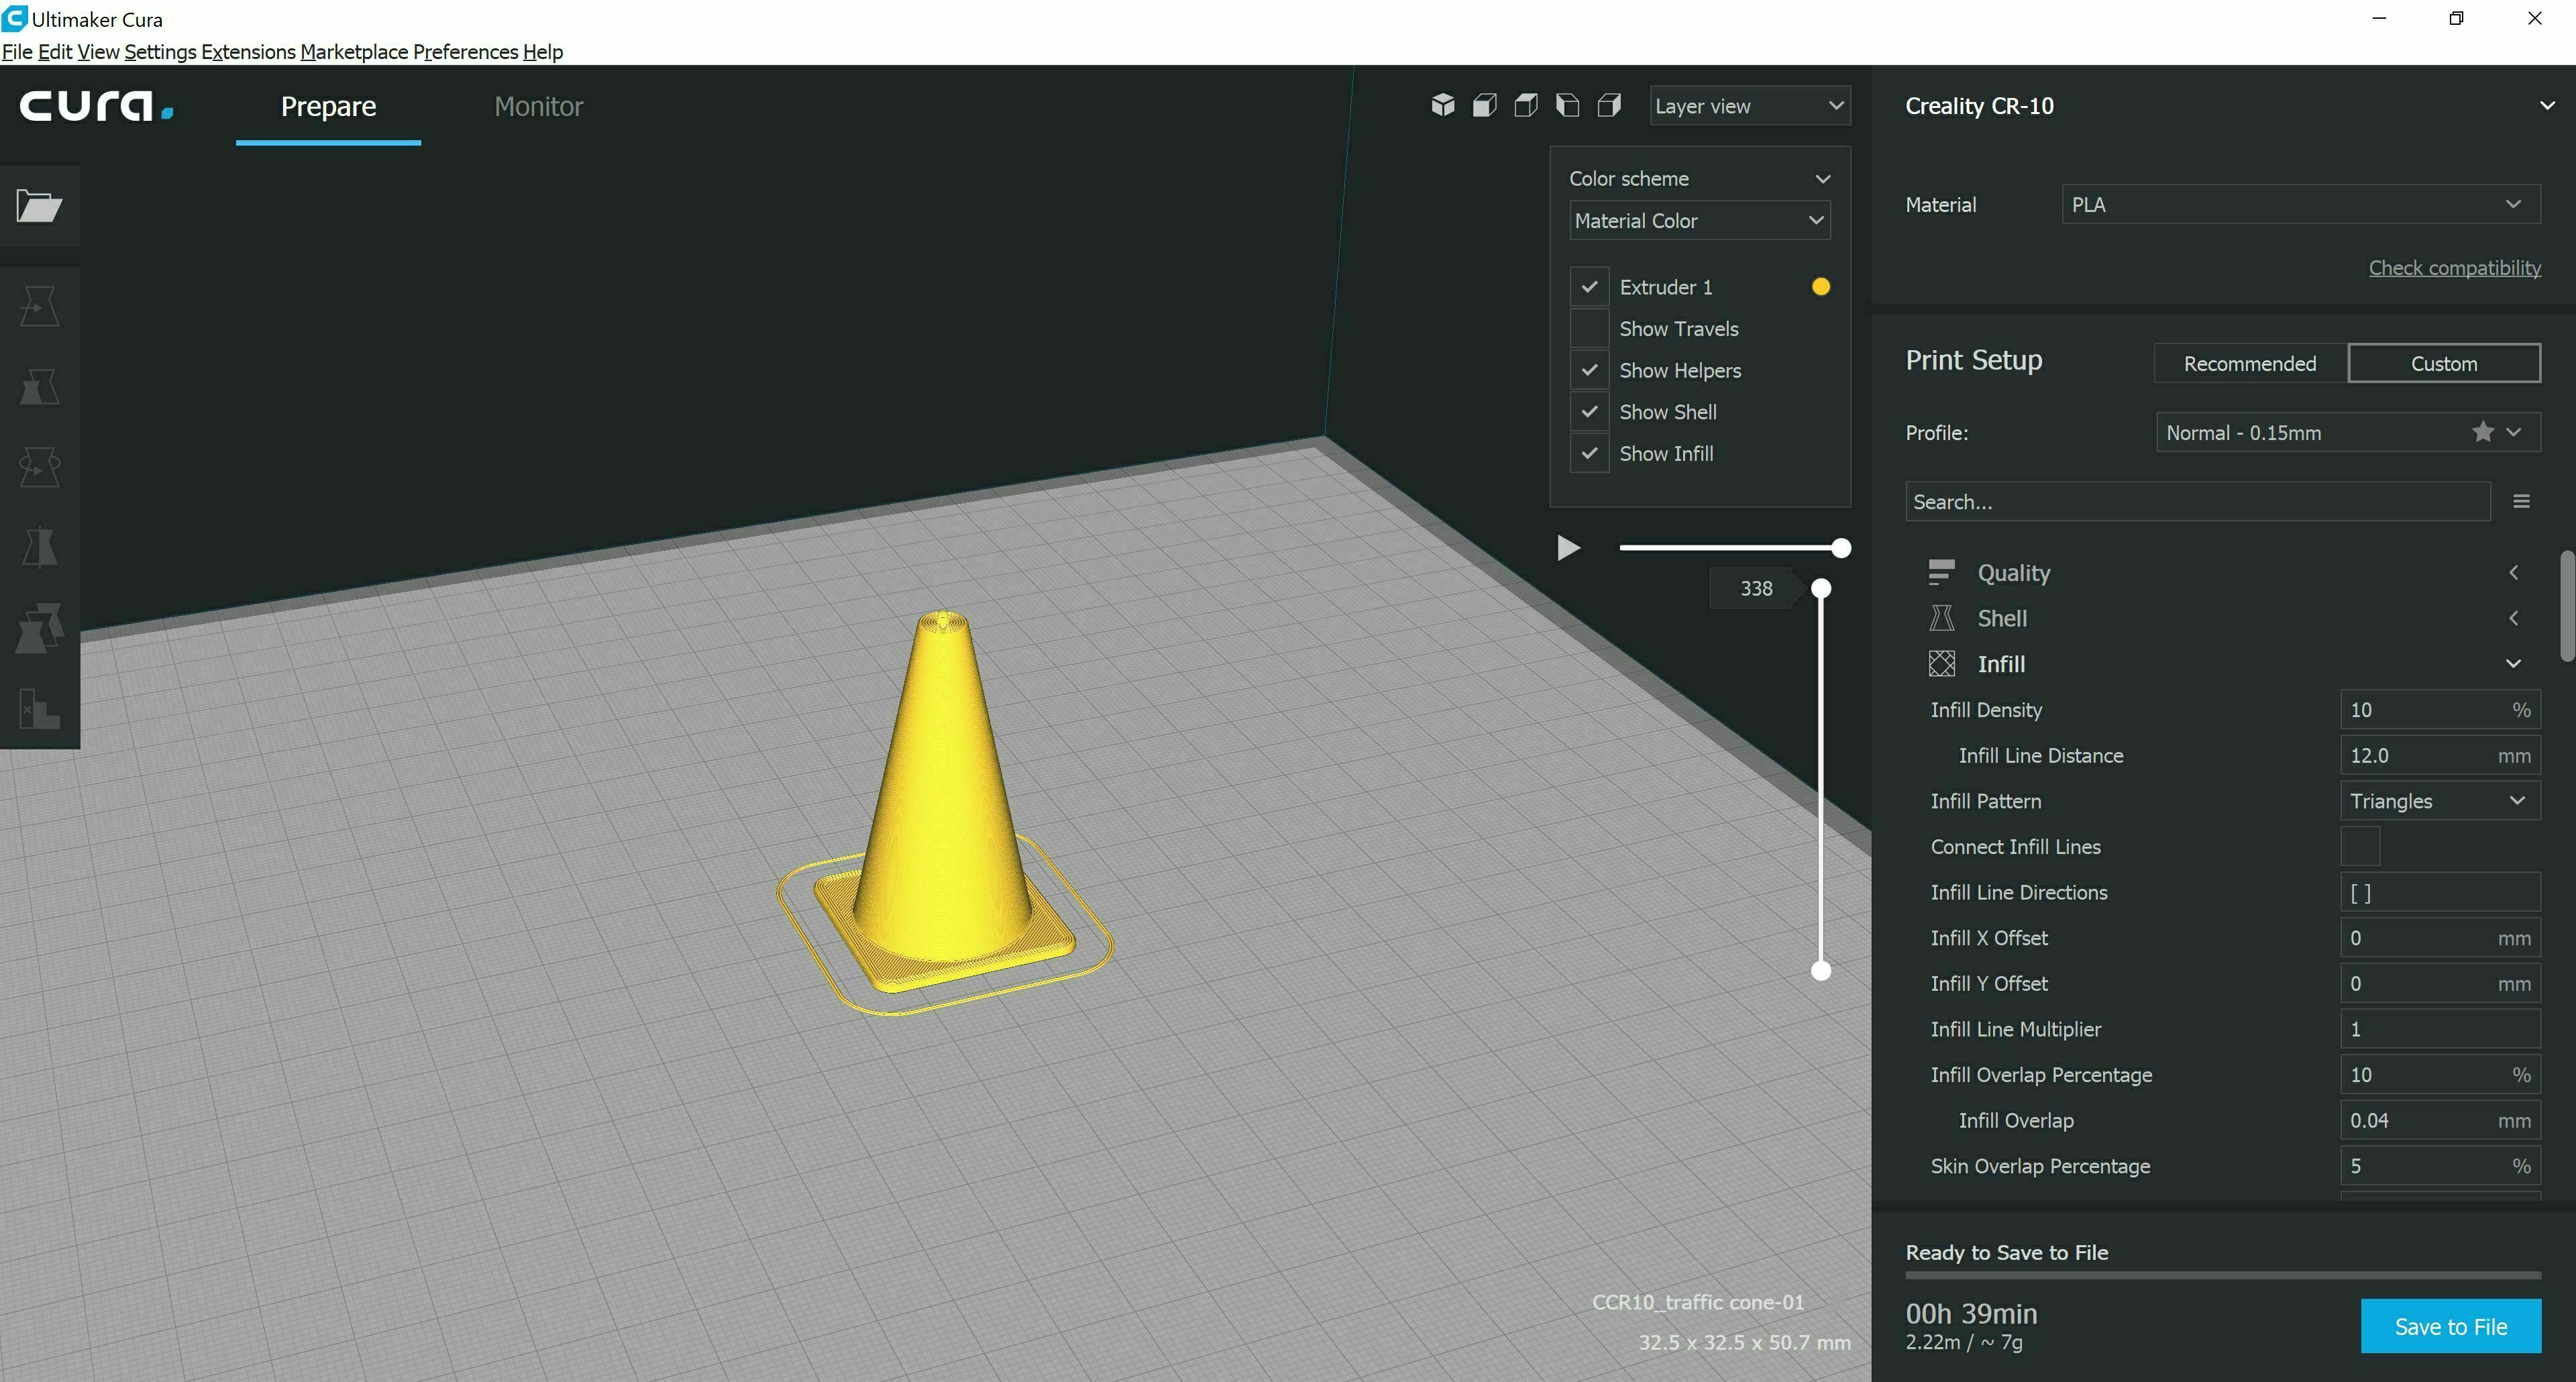This screenshot has width=2576, height=1382.
Task: Click the profile favorite star icon
Action: (2482, 432)
